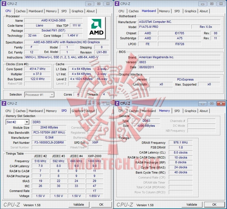Click the AMD logo in the CPU window
This screenshot has height=209, width=227.
pos(96,28)
